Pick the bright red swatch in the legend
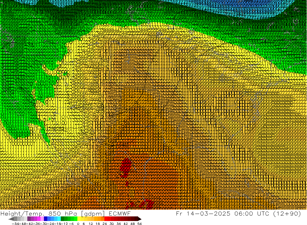The image size is (307, 225). tap(106, 219)
